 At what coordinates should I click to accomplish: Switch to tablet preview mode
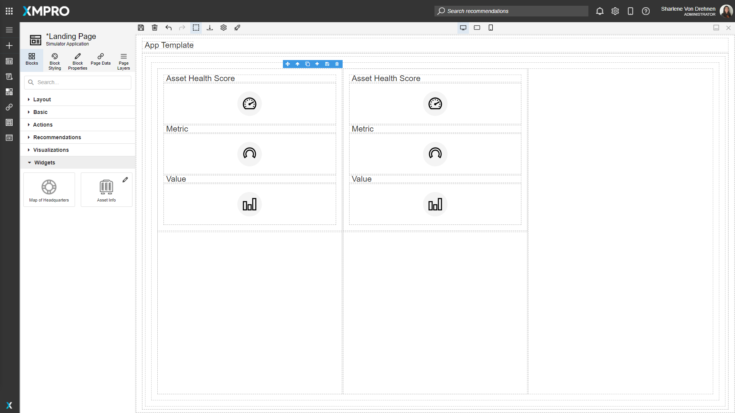pos(477,28)
